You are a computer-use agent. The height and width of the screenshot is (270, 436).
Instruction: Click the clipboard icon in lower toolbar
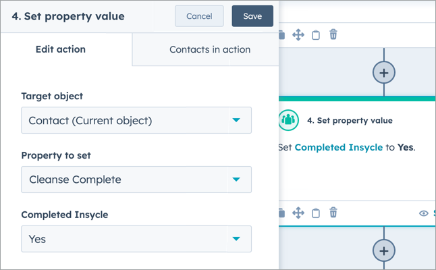[316, 213]
